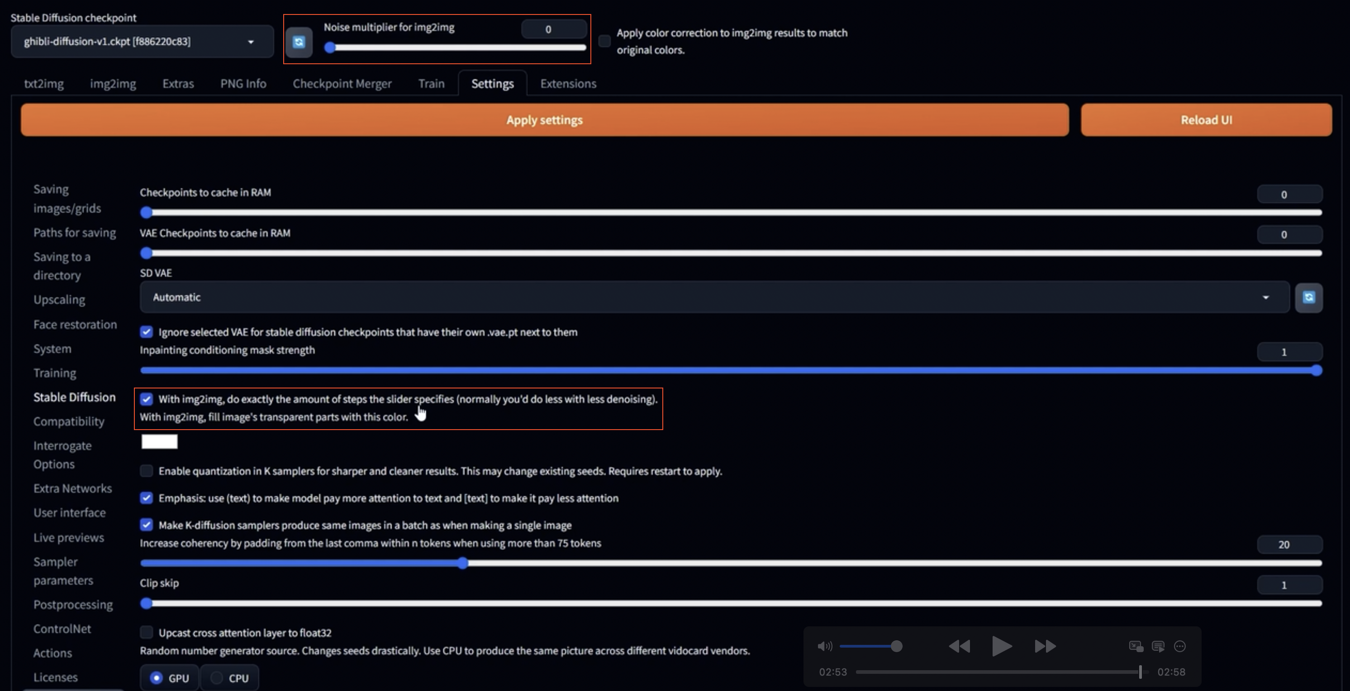Enable upcast cross attention layer to float32
Image resolution: width=1350 pixels, height=691 pixels.
[146, 632]
